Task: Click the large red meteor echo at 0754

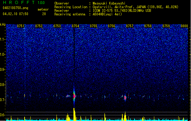Action: pyautogui.click(x=74, y=96)
